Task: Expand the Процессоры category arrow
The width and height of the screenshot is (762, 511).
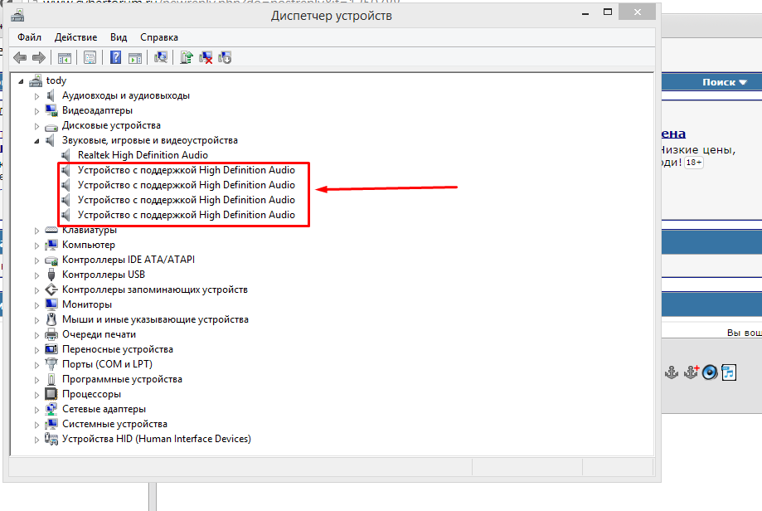Action: tap(37, 395)
